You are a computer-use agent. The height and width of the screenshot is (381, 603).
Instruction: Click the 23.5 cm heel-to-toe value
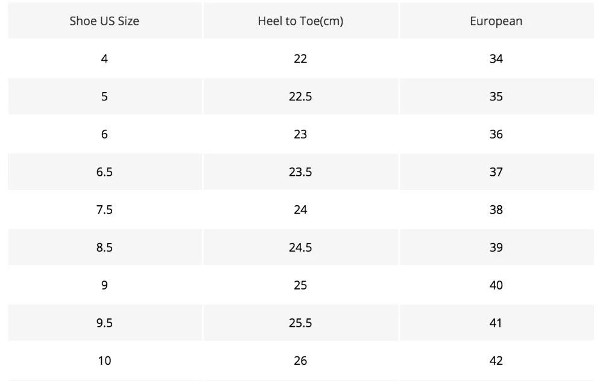(x=300, y=172)
